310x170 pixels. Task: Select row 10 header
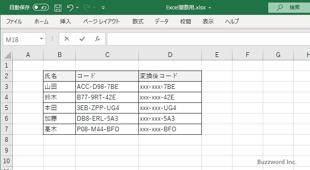(6, 161)
